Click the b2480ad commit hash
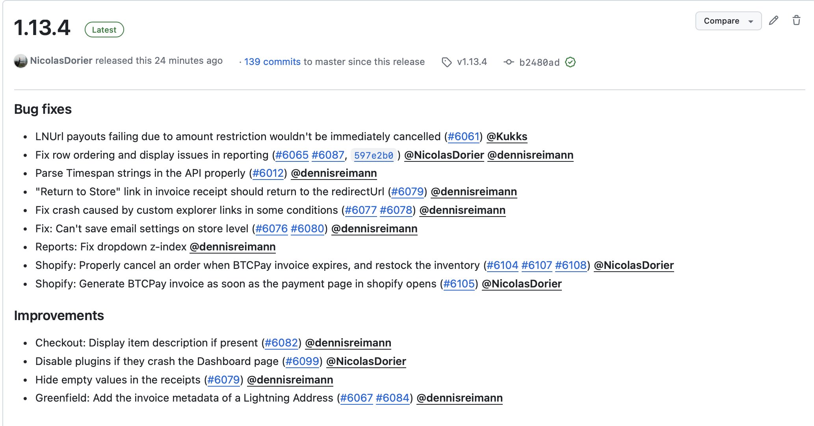 coord(539,62)
